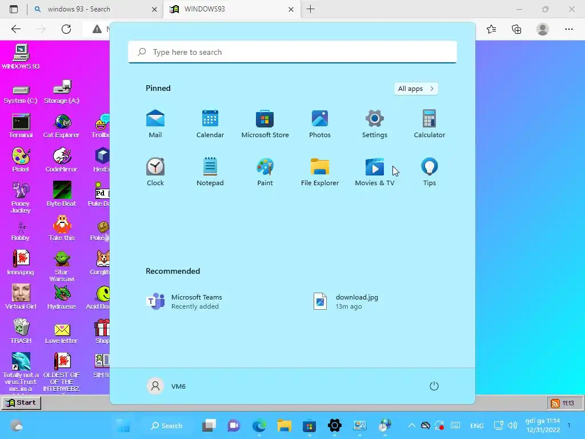Click the taskbar Search box
This screenshot has width=585, height=439.
tap(166, 425)
